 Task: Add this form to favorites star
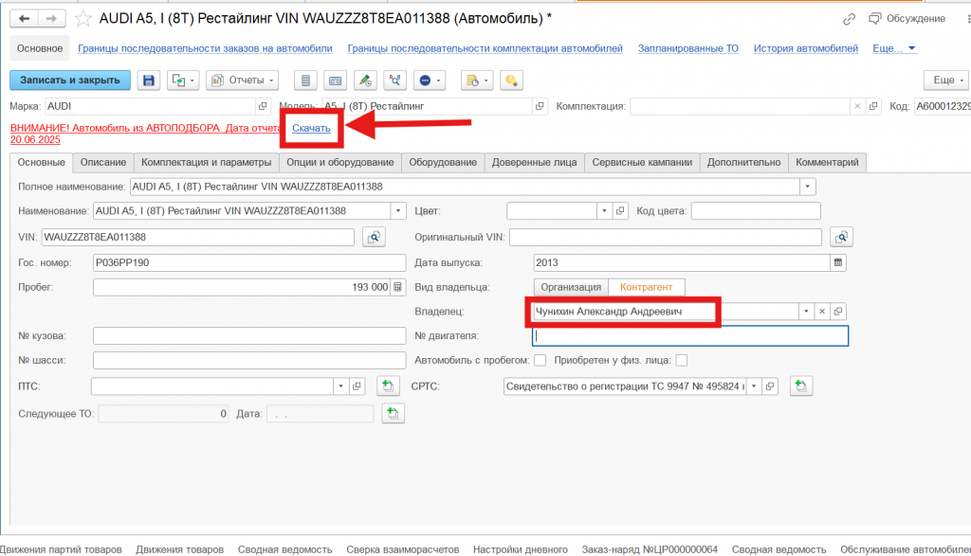tap(83, 18)
